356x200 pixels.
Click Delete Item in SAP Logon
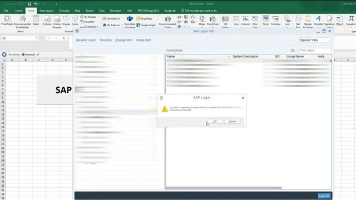144,40
